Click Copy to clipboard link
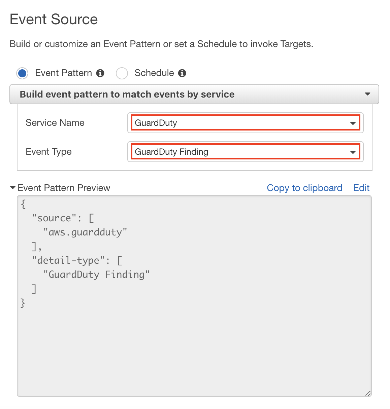Screen dimensions: 390x409 (304, 188)
